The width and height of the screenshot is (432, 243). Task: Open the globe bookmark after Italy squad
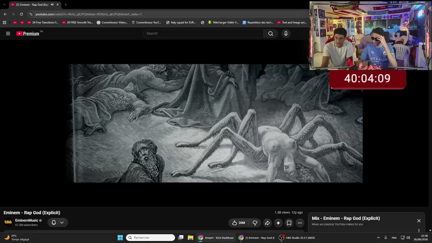tap(202, 23)
